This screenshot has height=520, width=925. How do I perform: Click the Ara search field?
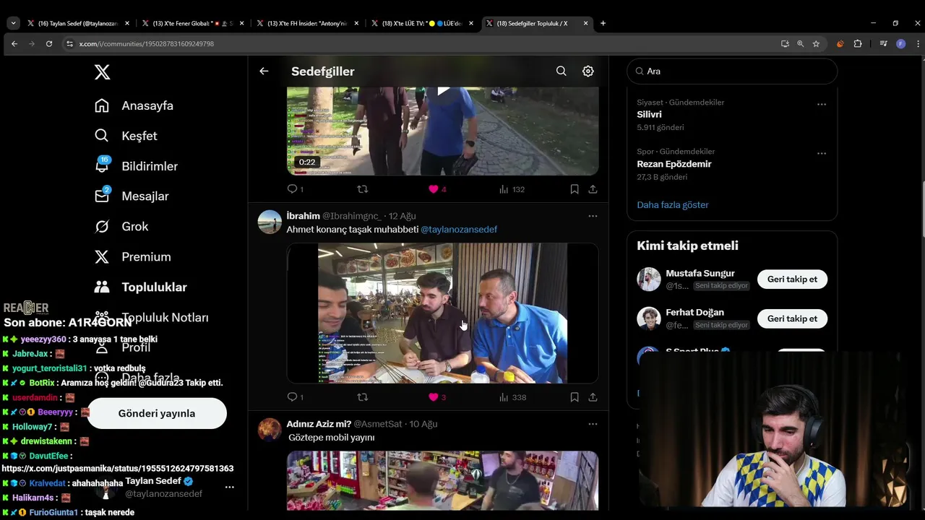coord(732,71)
